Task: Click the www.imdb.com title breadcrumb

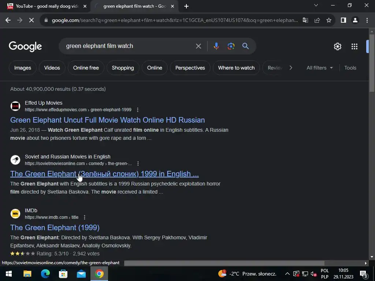Action: pos(51,217)
